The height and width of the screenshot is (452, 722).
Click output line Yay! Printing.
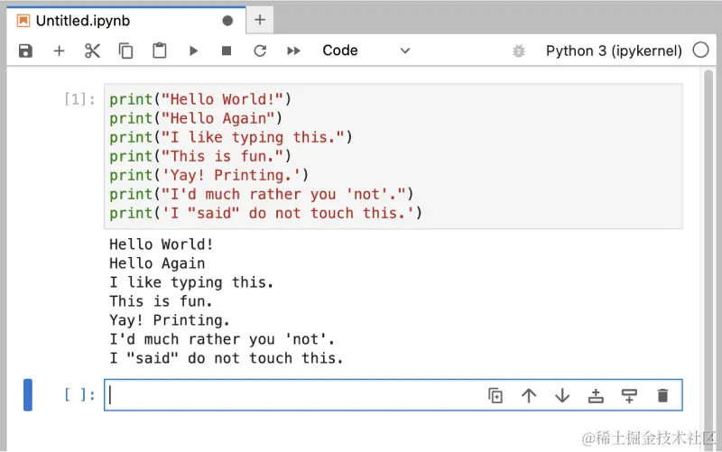tap(170, 320)
